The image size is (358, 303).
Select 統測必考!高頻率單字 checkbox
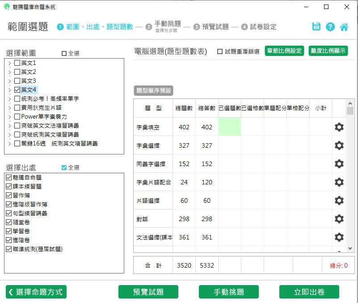(x=17, y=98)
